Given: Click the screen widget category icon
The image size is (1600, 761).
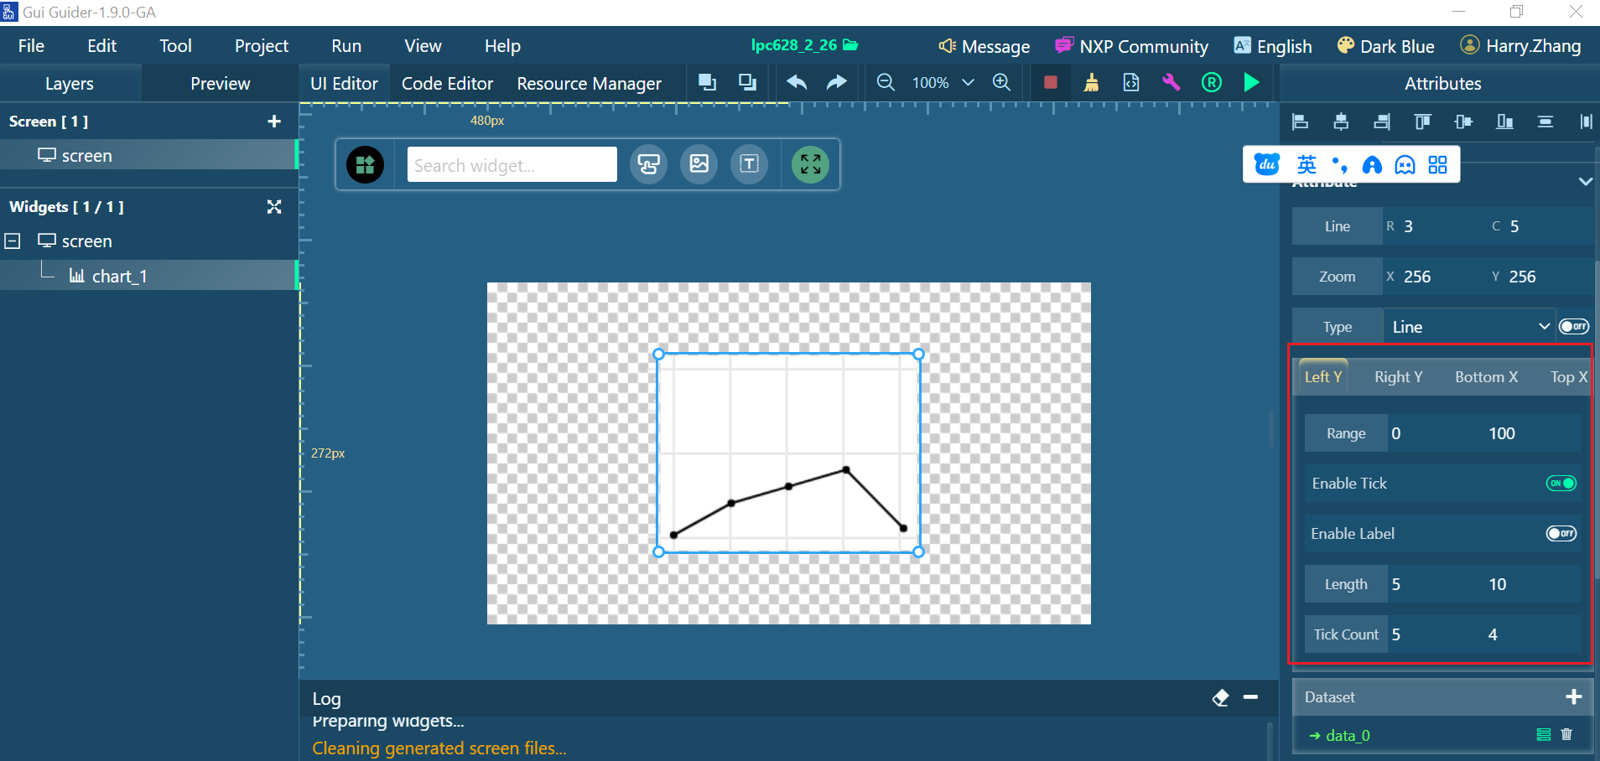Looking at the screenshot, I should 649,164.
